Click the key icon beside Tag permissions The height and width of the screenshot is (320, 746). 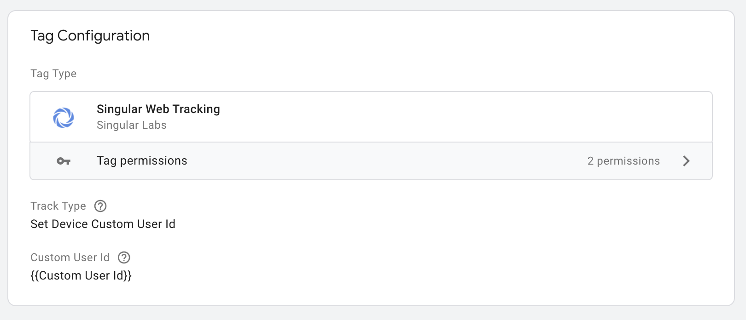tap(64, 161)
